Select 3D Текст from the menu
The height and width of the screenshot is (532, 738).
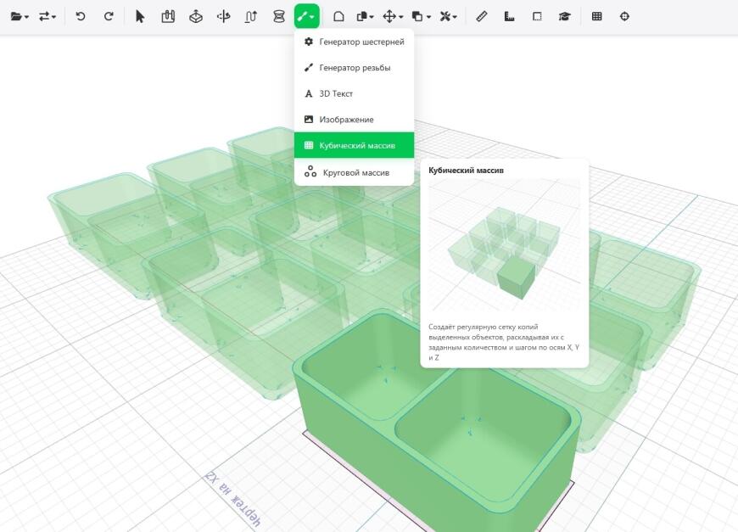coord(354,93)
